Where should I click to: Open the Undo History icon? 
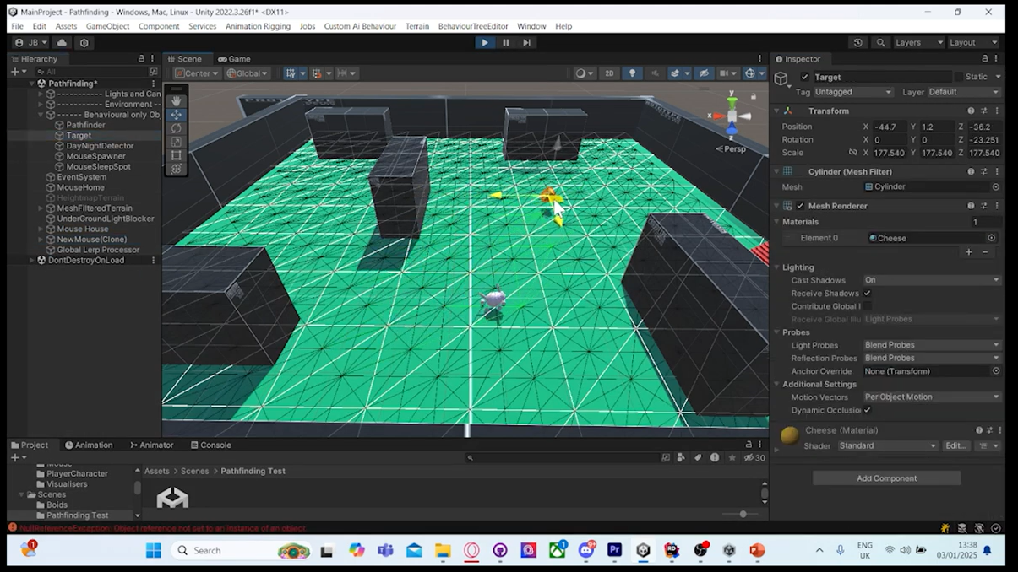[857, 42]
